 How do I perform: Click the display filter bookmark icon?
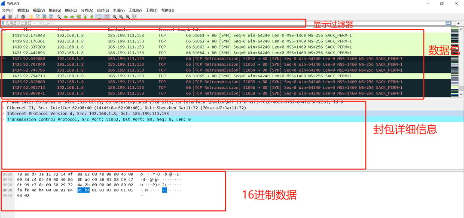pyautogui.click(x=3, y=23)
